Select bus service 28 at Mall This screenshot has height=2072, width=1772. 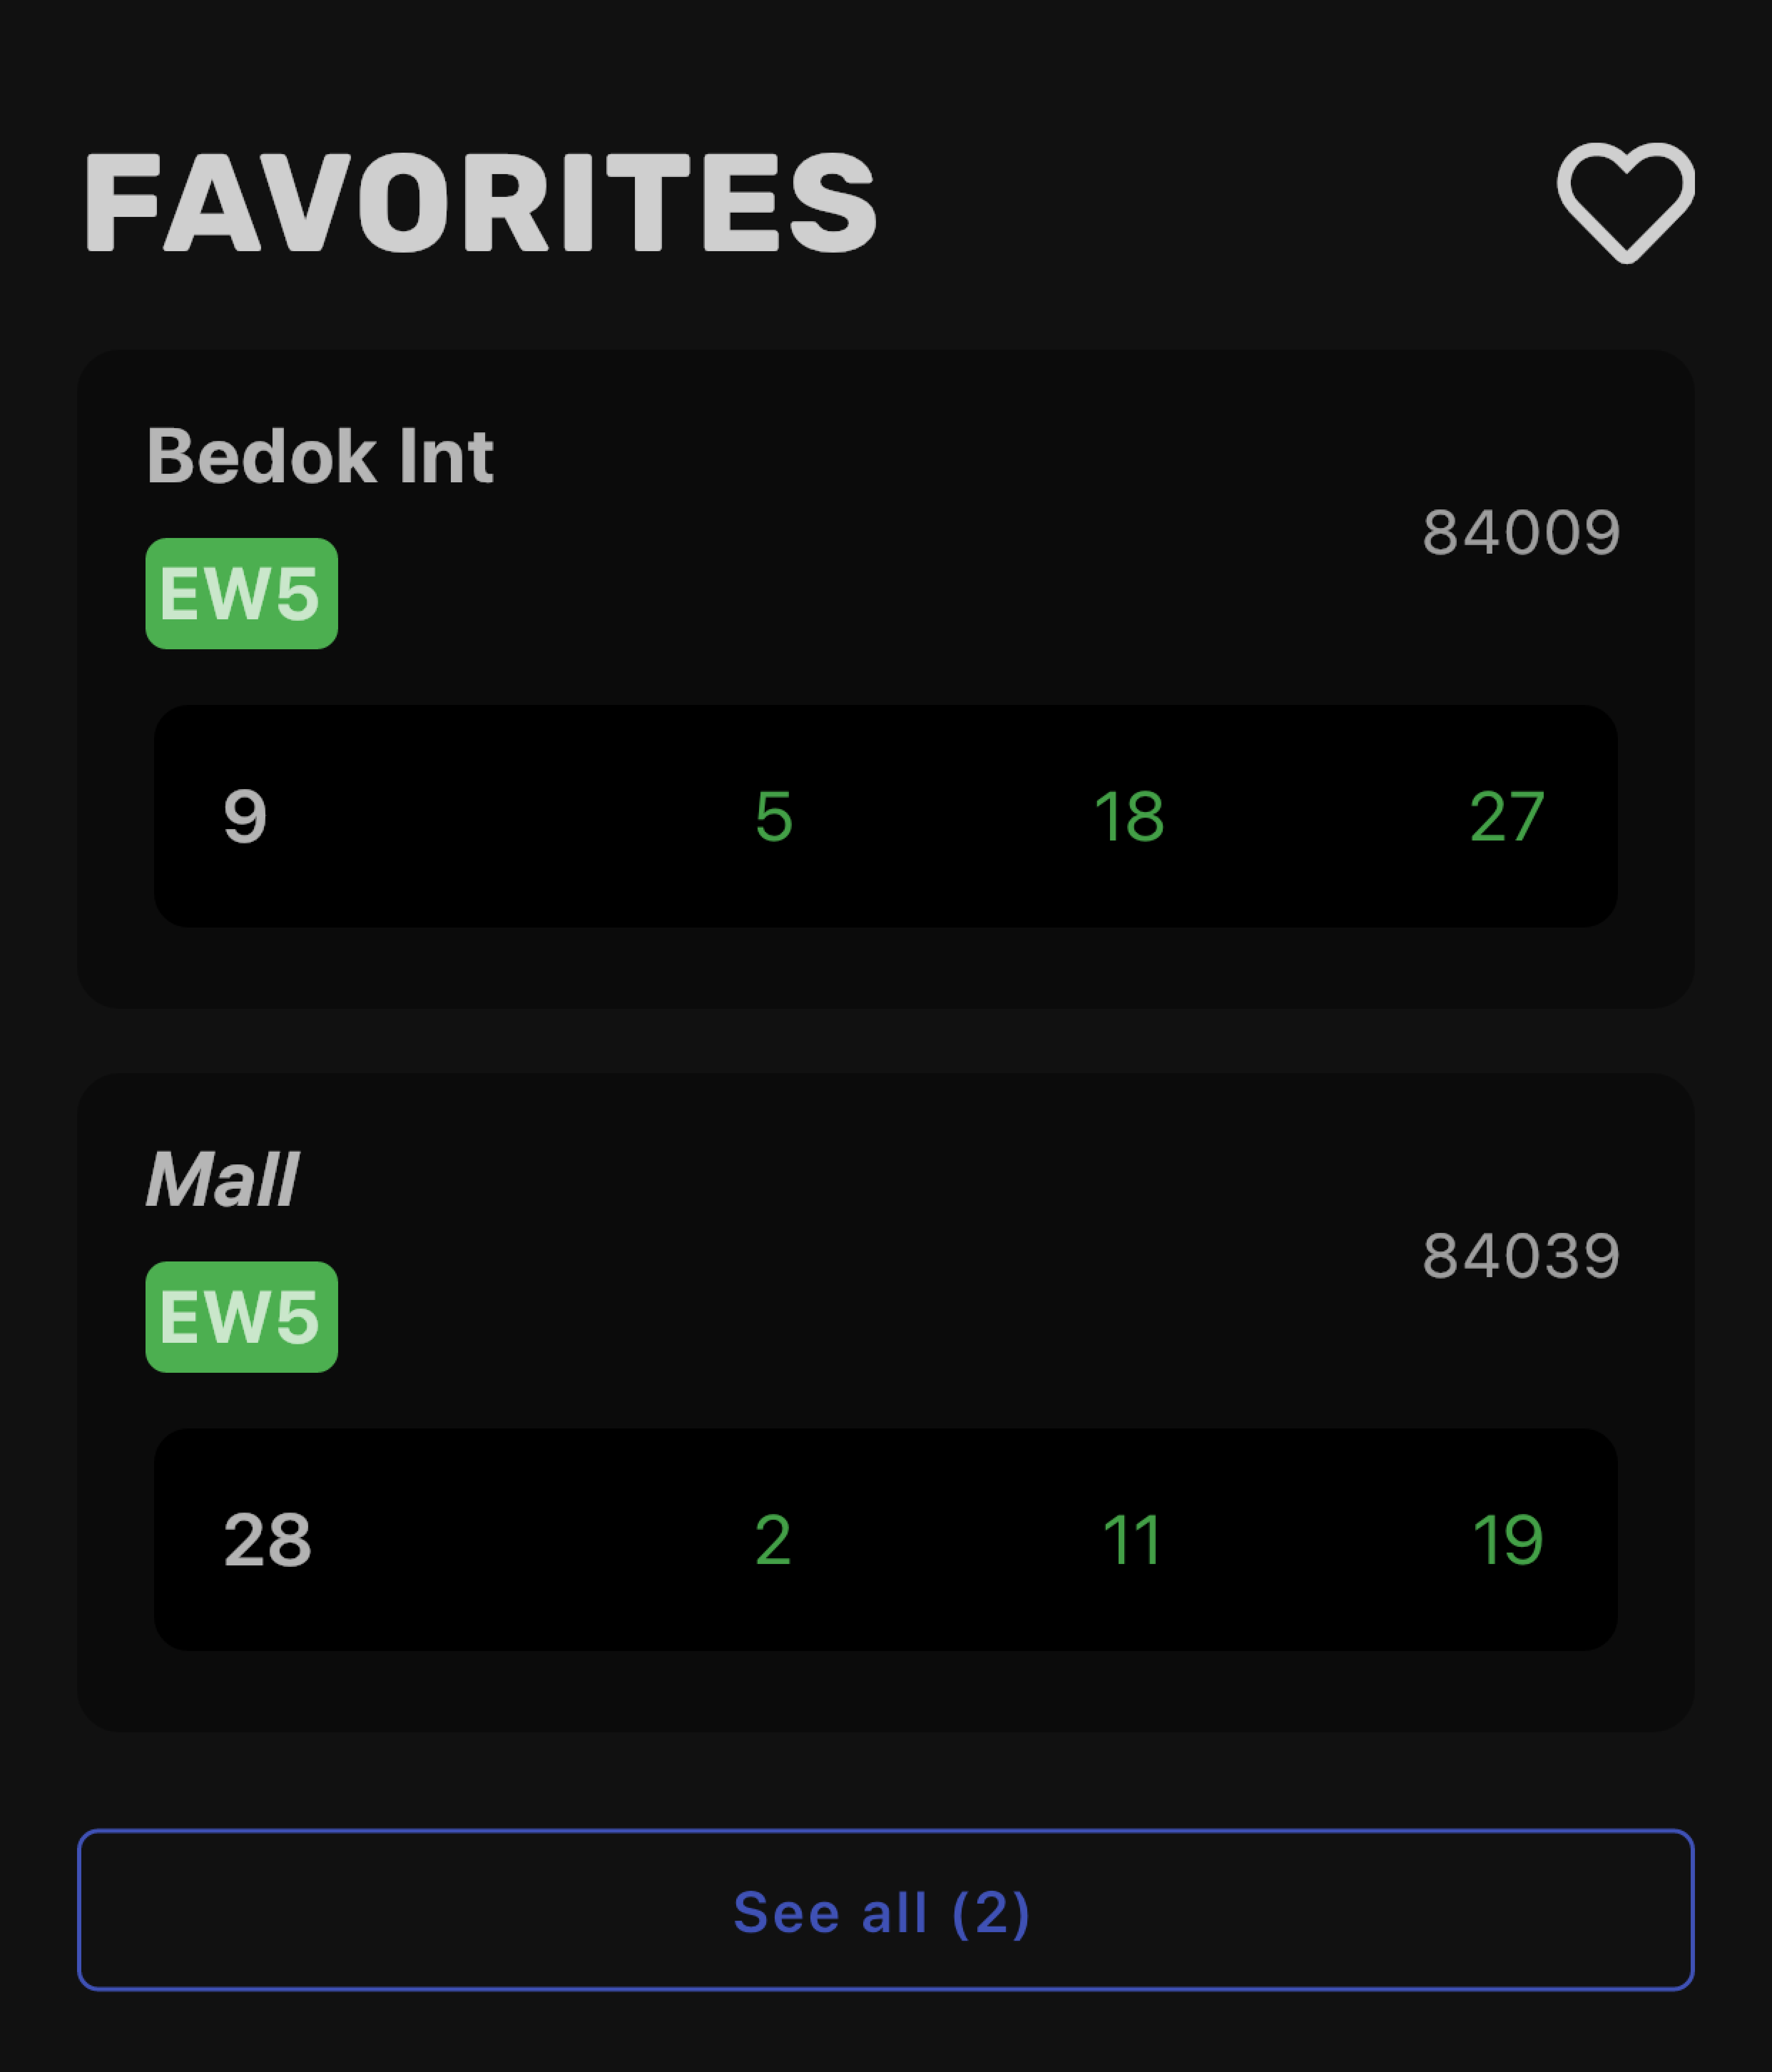click(x=267, y=1539)
